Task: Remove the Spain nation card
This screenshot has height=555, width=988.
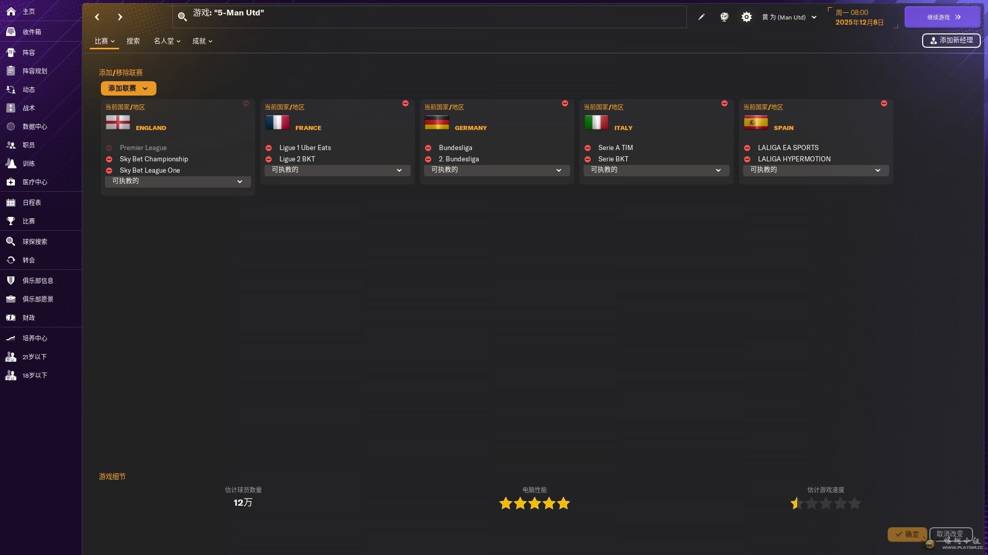Action: 884,103
